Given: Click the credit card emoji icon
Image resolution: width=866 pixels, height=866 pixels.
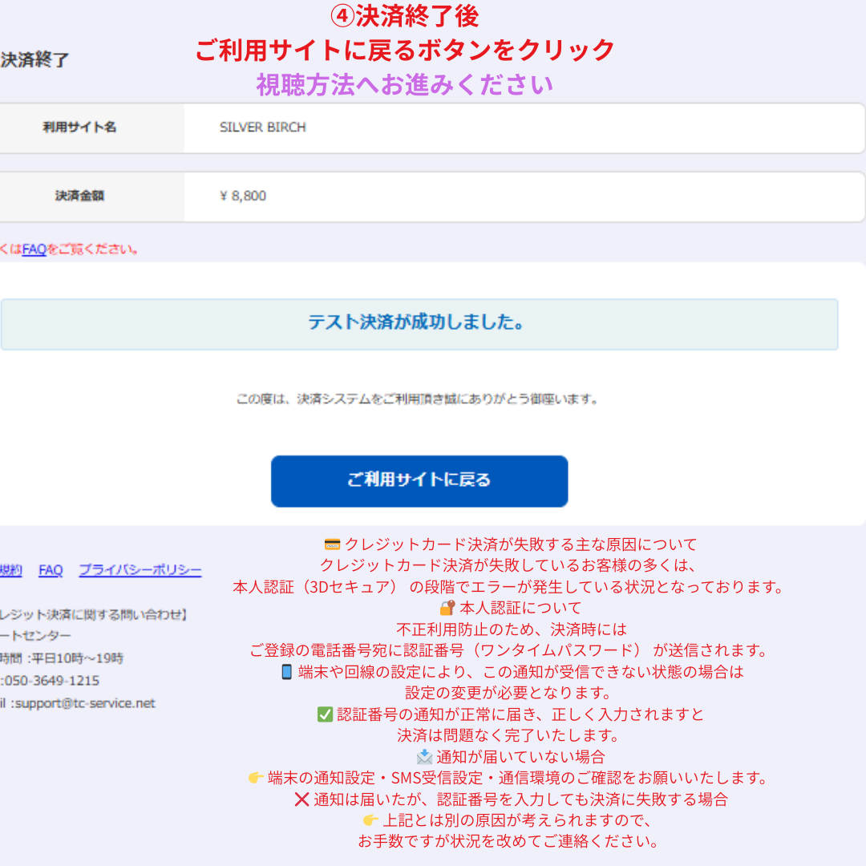Looking at the screenshot, I should point(332,544).
